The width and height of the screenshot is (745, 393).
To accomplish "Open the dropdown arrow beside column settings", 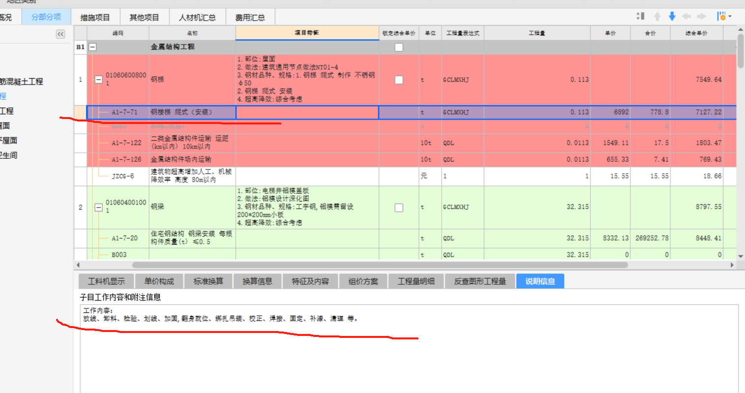I will click(x=730, y=16).
